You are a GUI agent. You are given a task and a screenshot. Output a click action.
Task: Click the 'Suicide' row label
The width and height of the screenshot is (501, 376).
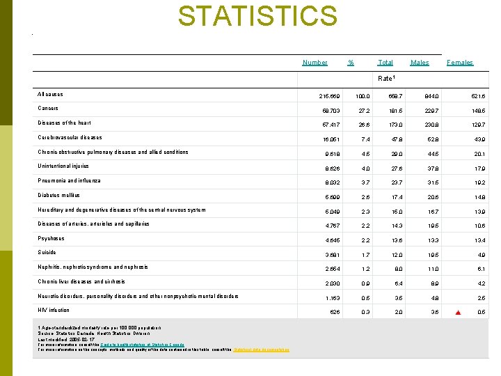(x=47, y=252)
